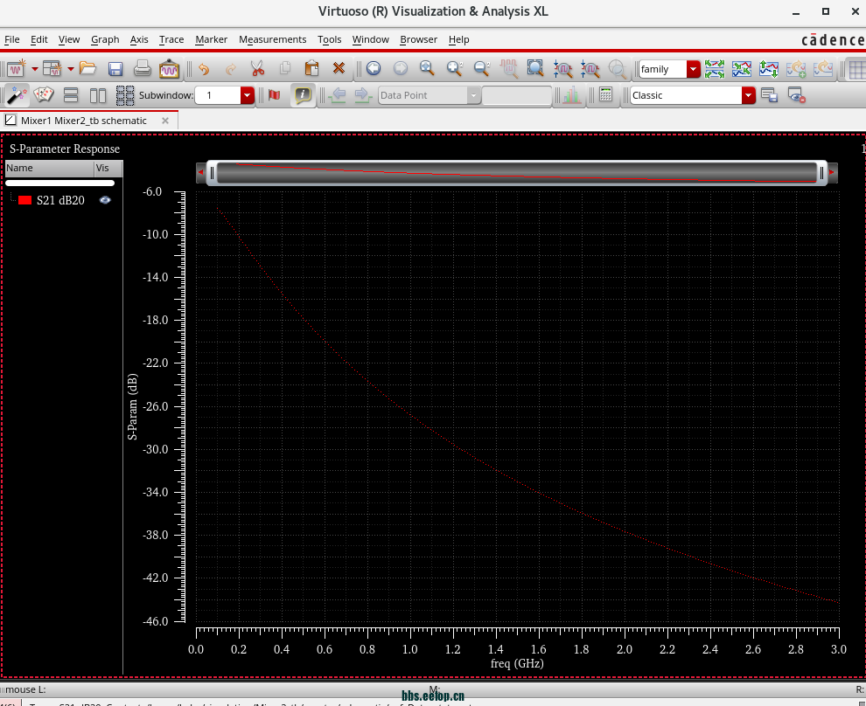Zoom Y-axis magnifier icon
Viewport: 866px width, 706px height.
590,68
